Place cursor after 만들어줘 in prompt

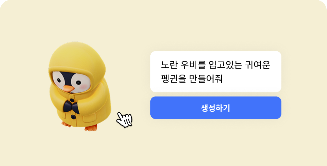(x=223, y=79)
